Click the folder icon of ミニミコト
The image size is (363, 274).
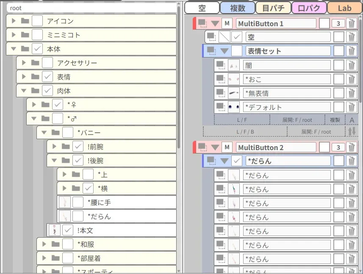tap(25, 35)
